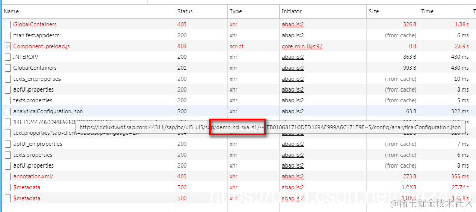Image resolution: width=476 pixels, height=212 pixels.
Task: Click file icon beside INTEROP/ request
Action: tap(8, 57)
